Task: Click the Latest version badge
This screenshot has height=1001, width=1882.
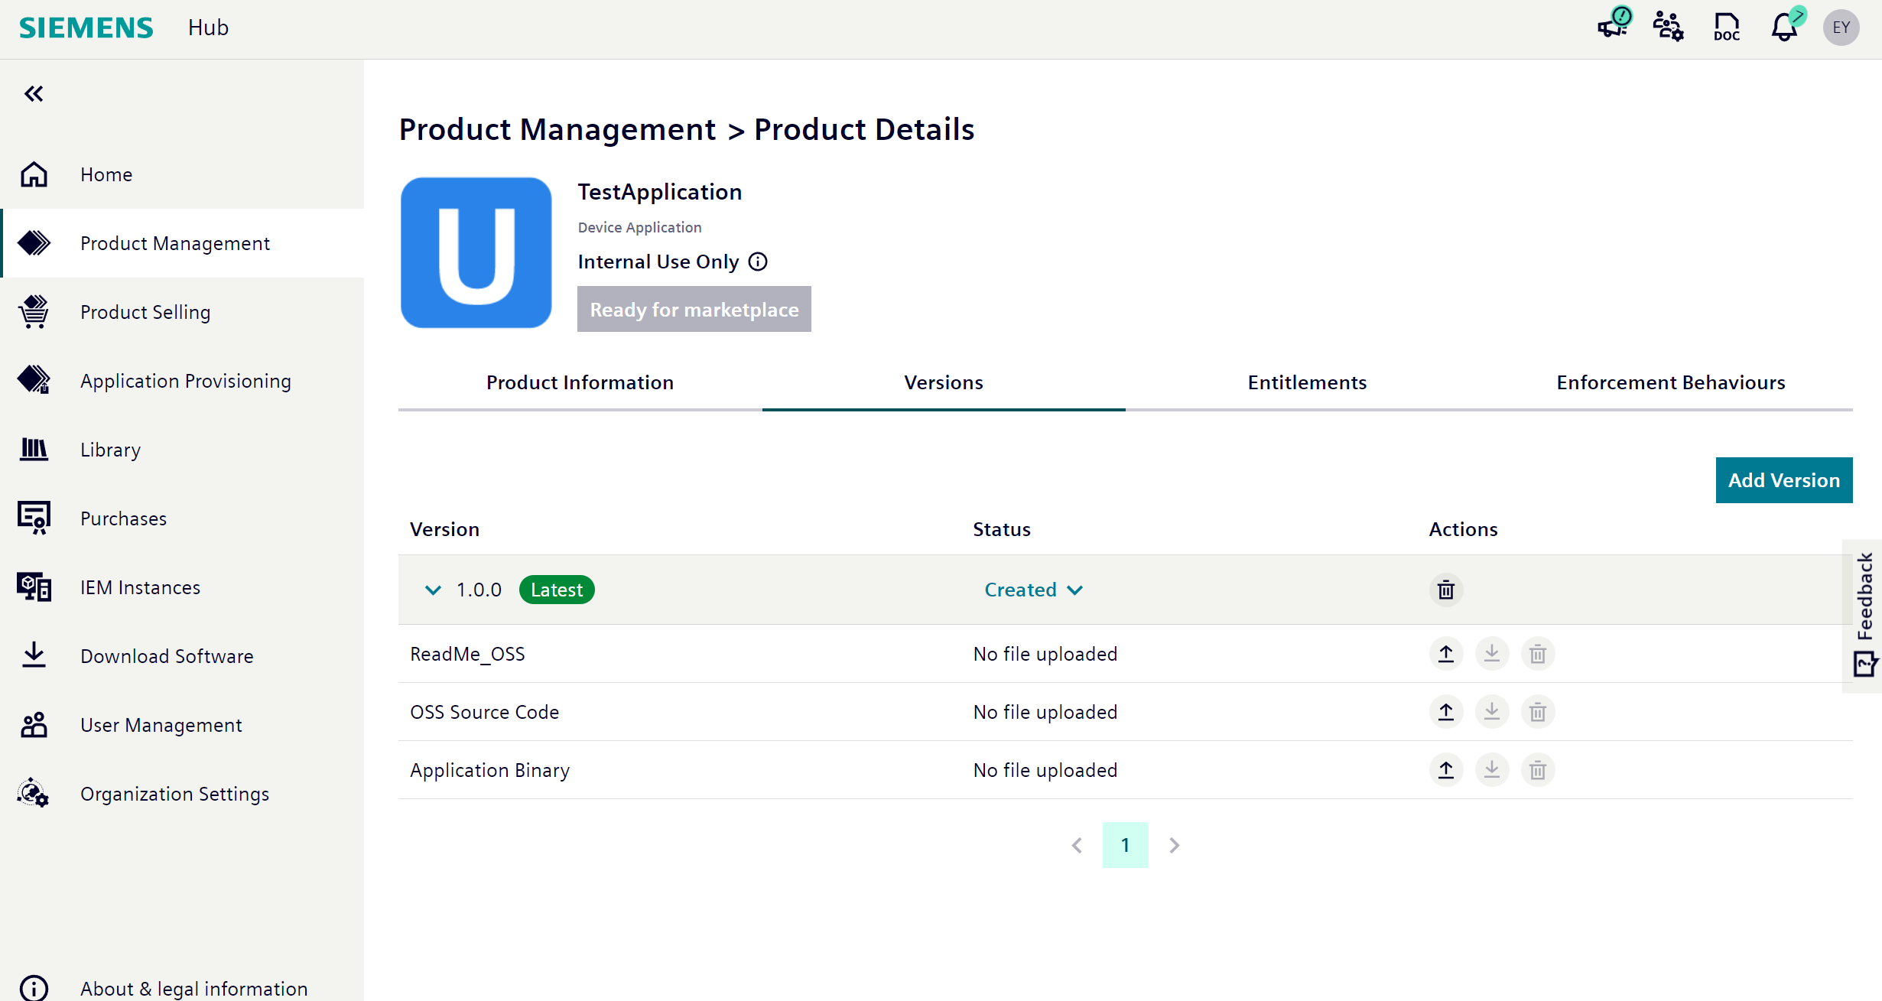Action: click(x=557, y=590)
